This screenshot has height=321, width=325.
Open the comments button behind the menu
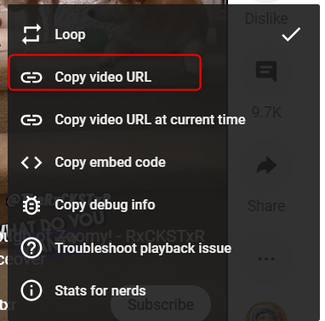pos(266,71)
